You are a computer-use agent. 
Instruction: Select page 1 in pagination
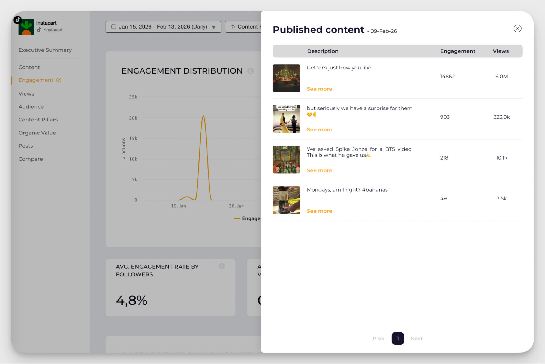(398, 338)
